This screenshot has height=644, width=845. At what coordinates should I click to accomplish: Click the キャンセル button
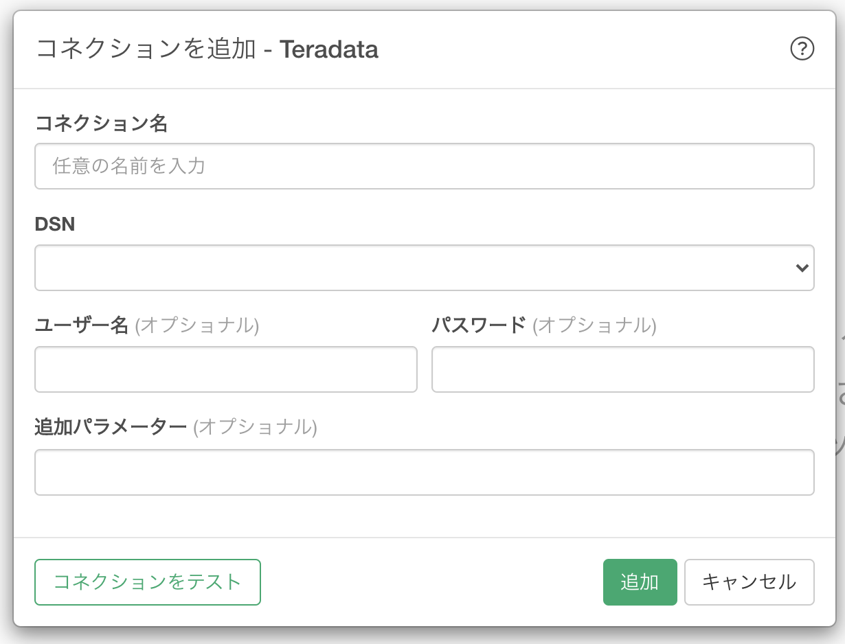coord(750,582)
